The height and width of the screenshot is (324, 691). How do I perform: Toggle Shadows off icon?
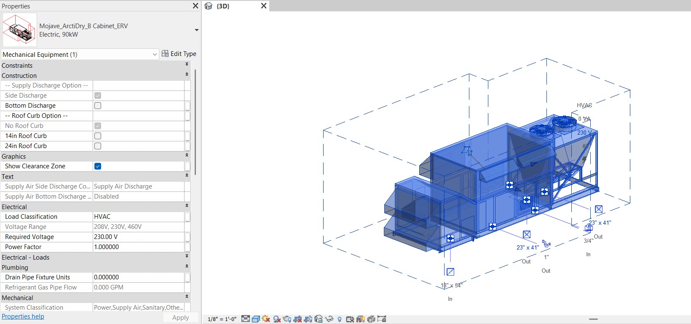pos(277,319)
